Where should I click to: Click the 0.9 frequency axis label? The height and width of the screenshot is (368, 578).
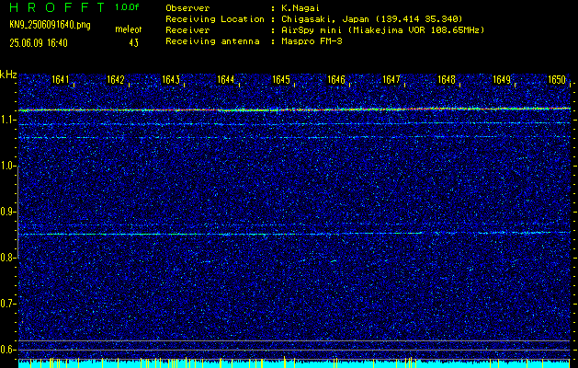tap(6, 212)
